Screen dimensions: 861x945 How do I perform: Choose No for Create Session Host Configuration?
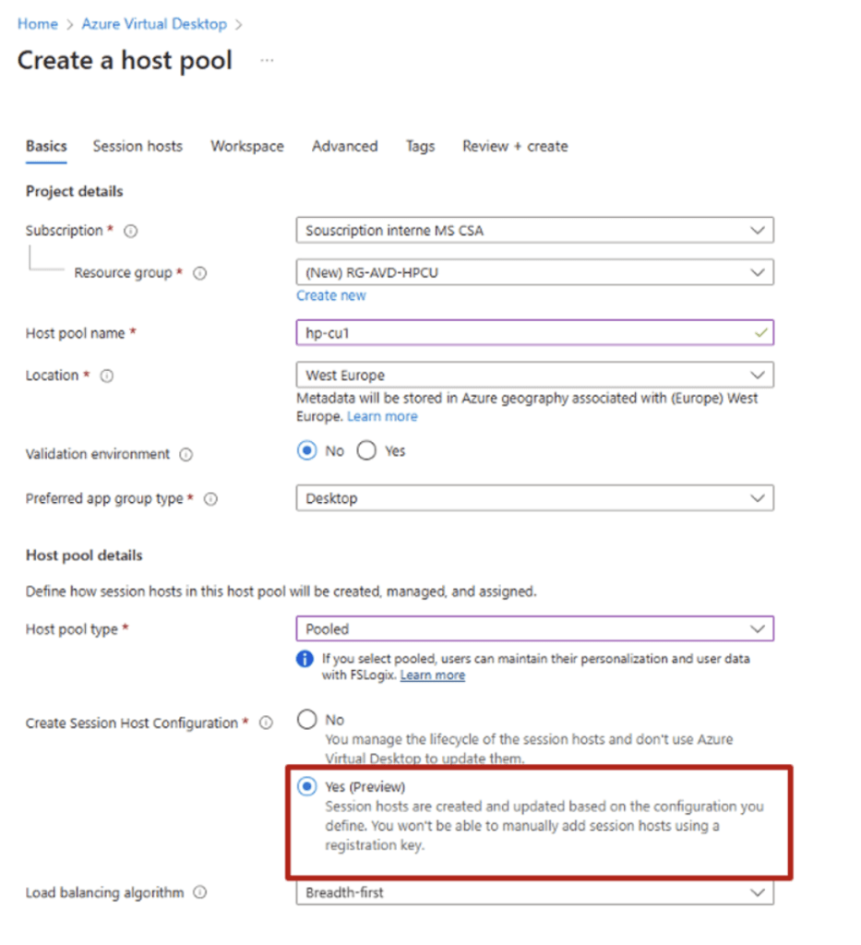pyautogui.click(x=307, y=719)
